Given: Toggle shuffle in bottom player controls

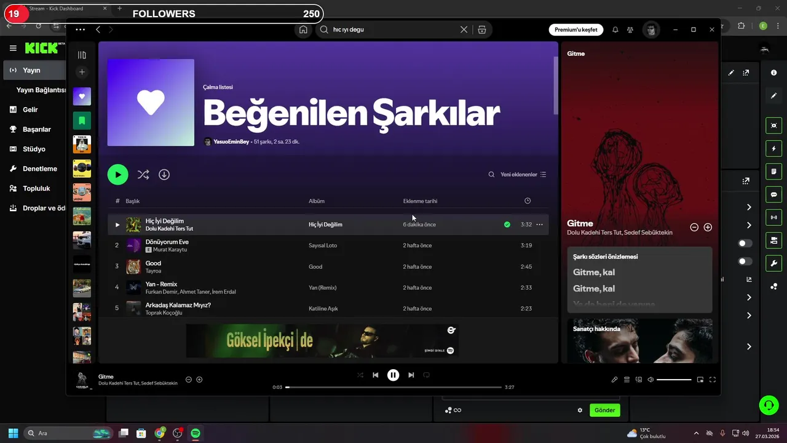Looking at the screenshot, I should [360, 375].
